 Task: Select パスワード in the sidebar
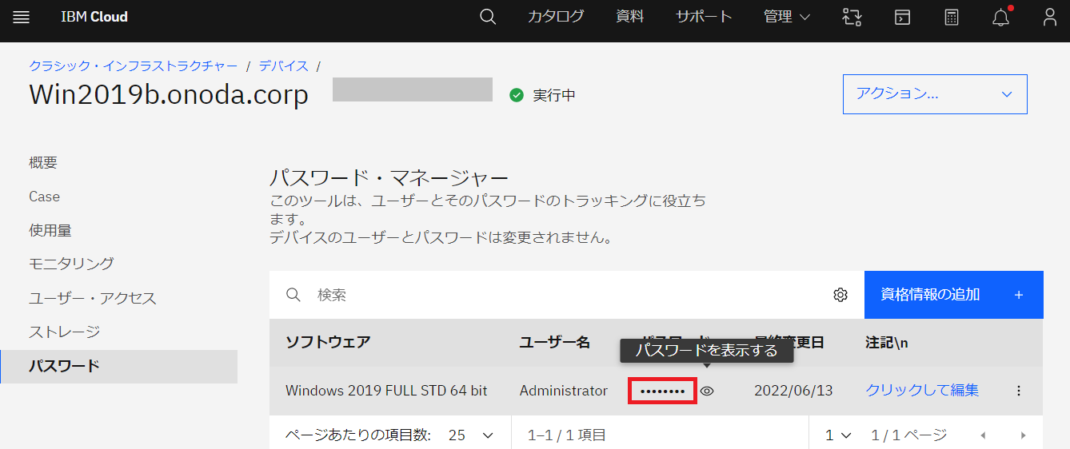click(119, 367)
